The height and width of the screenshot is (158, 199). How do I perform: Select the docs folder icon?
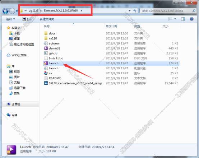click(x=46, y=33)
